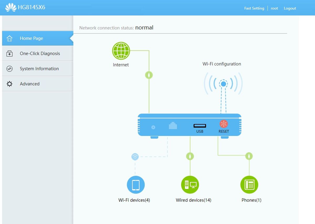The image size is (315, 224).
Task: Click the Wired devices(14) label
Action: click(193, 200)
